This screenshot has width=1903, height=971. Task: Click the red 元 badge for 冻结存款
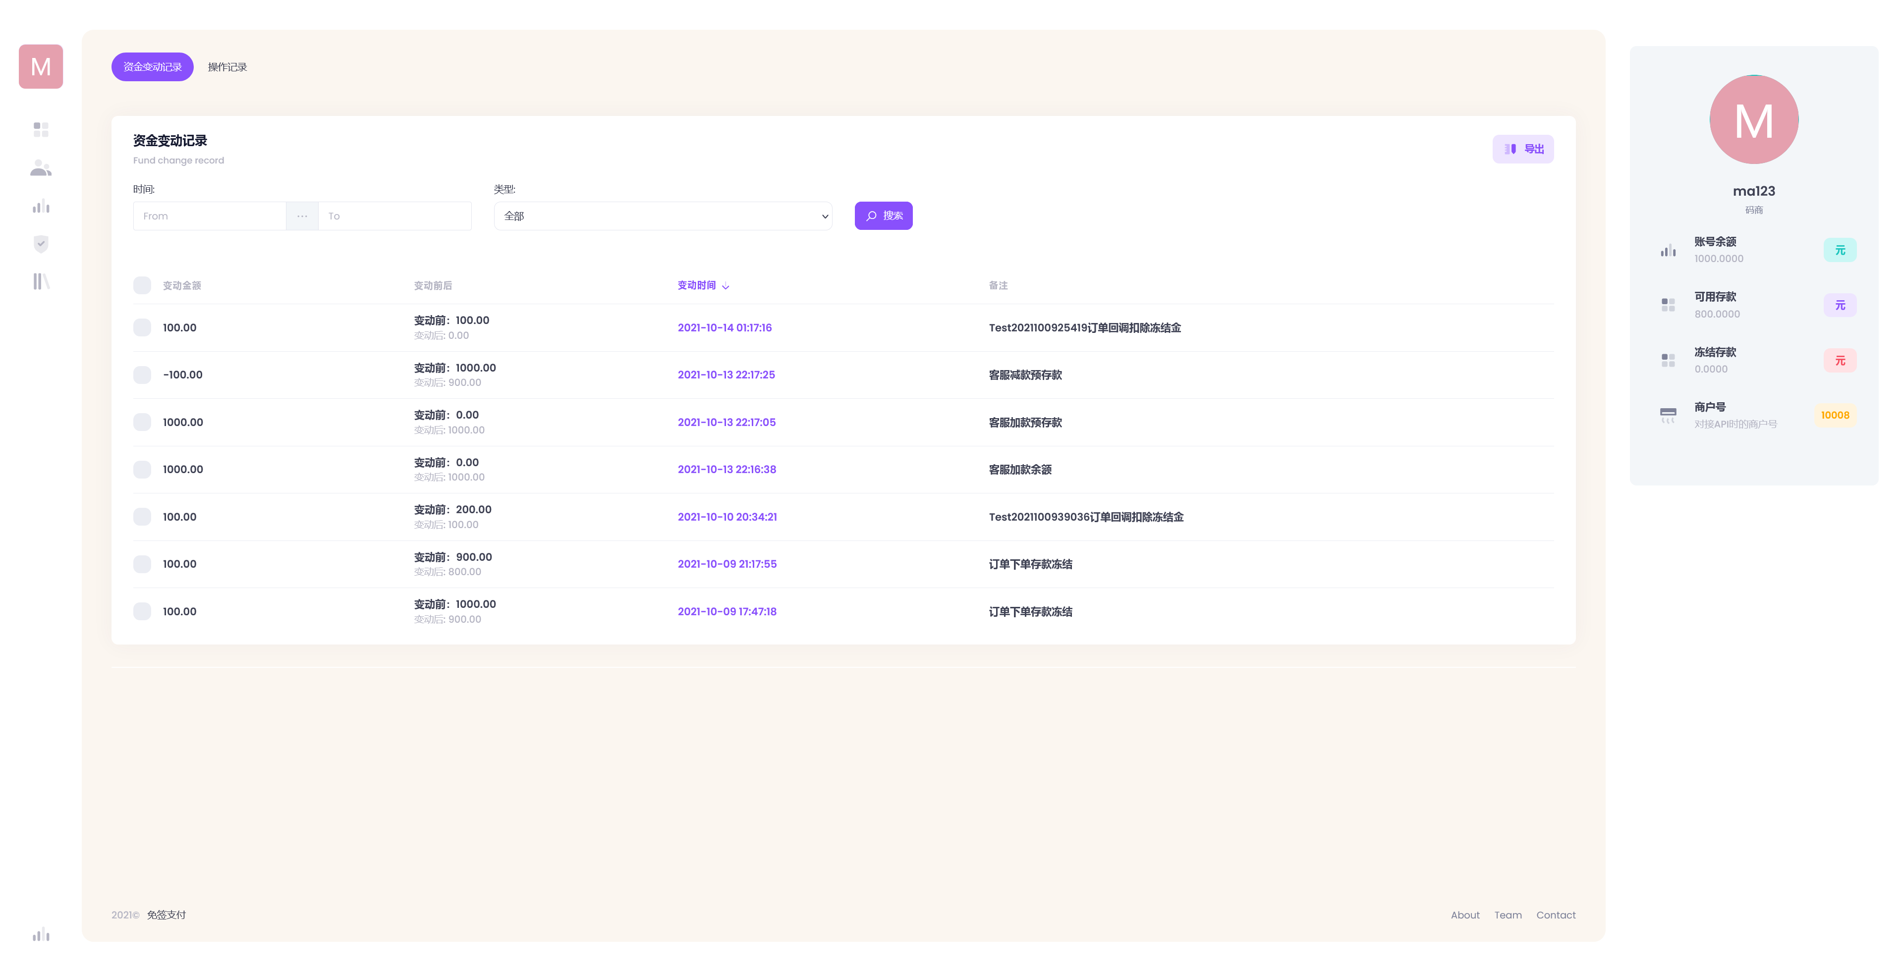1840,360
